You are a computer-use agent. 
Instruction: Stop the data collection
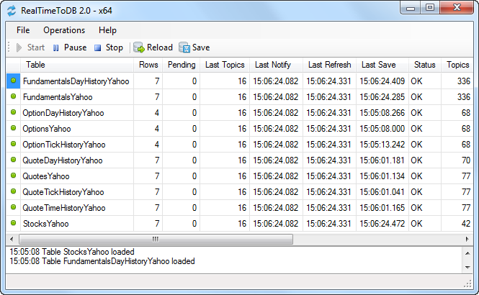tap(108, 47)
